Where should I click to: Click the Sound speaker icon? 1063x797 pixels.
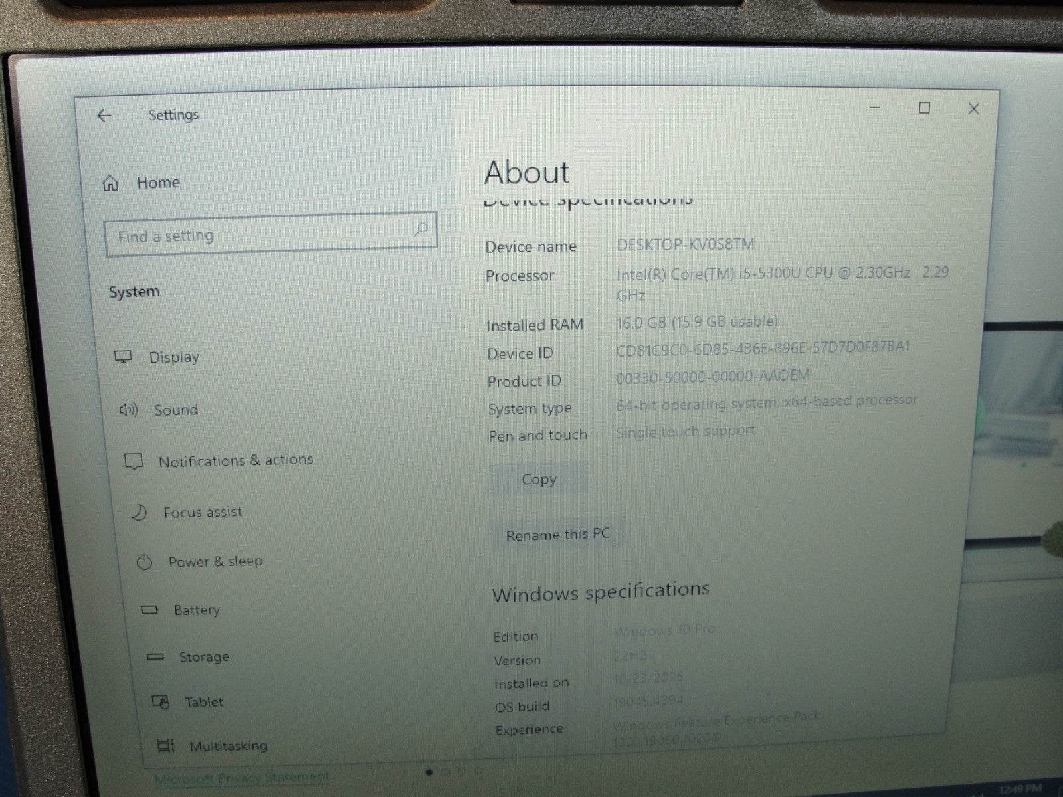(x=128, y=410)
